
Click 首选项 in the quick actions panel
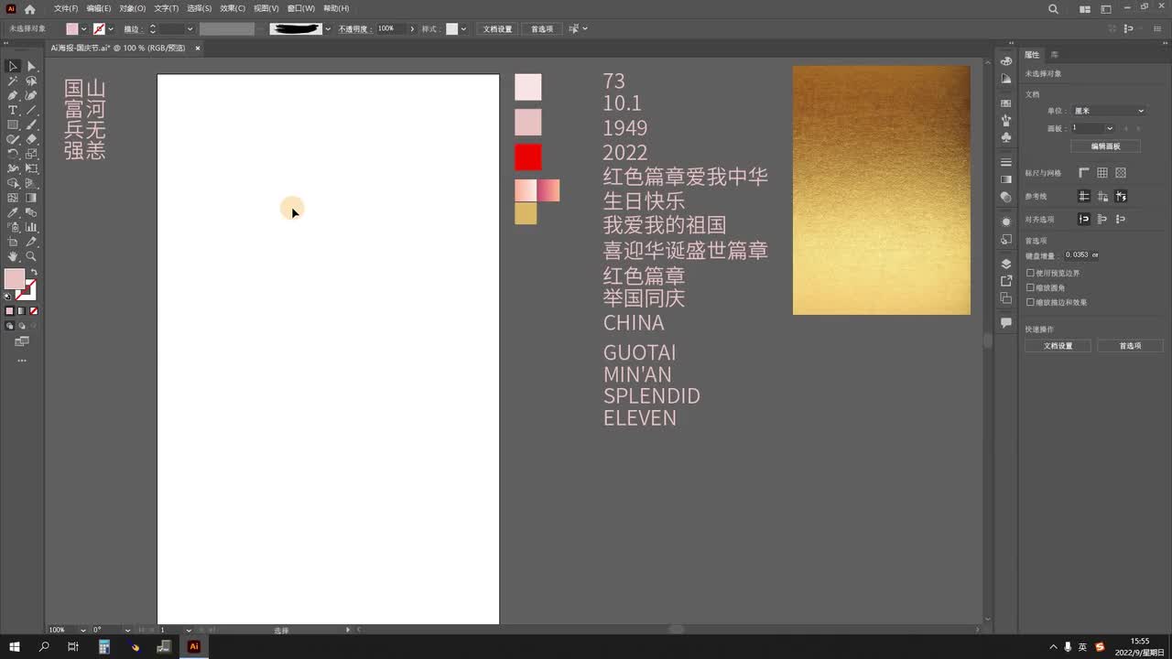(1131, 346)
